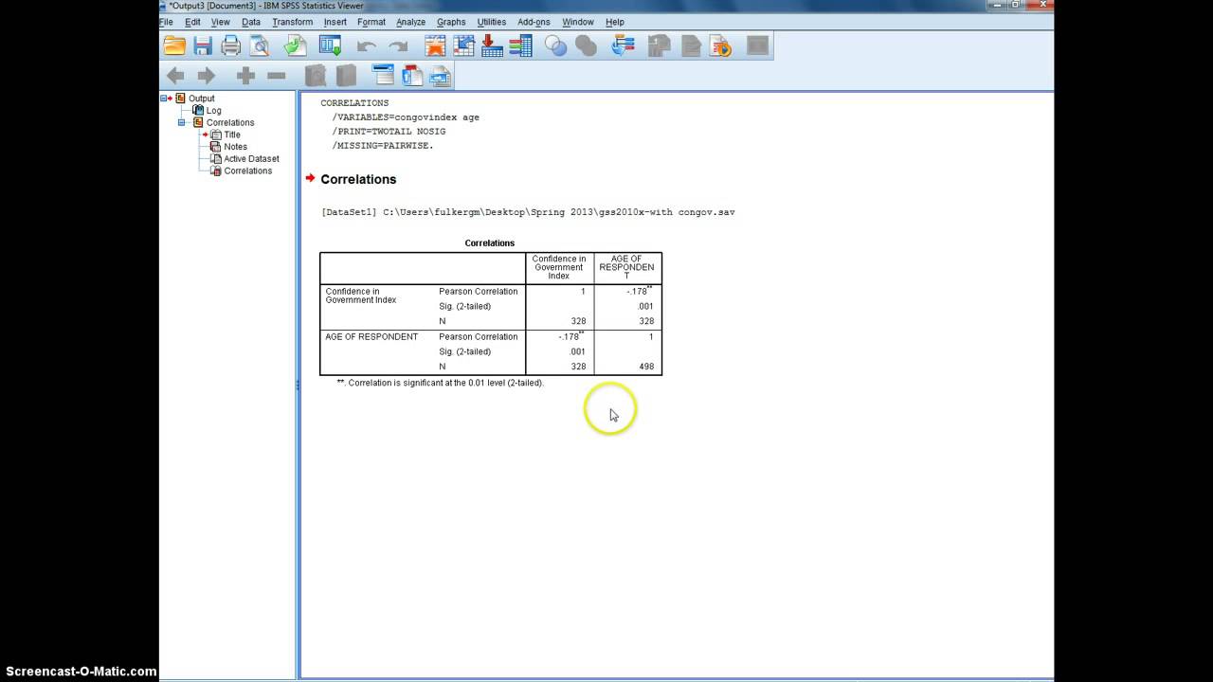This screenshot has width=1213, height=682.
Task: Click the Variables toolbar icon
Action: tap(520, 45)
